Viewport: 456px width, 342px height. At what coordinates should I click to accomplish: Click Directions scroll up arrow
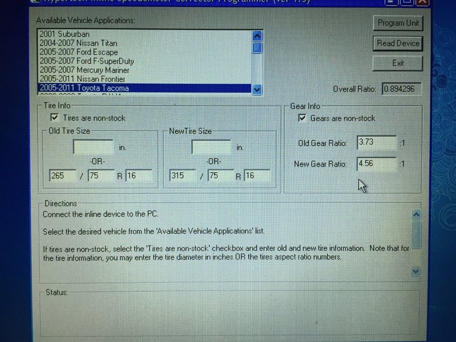(x=417, y=215)
